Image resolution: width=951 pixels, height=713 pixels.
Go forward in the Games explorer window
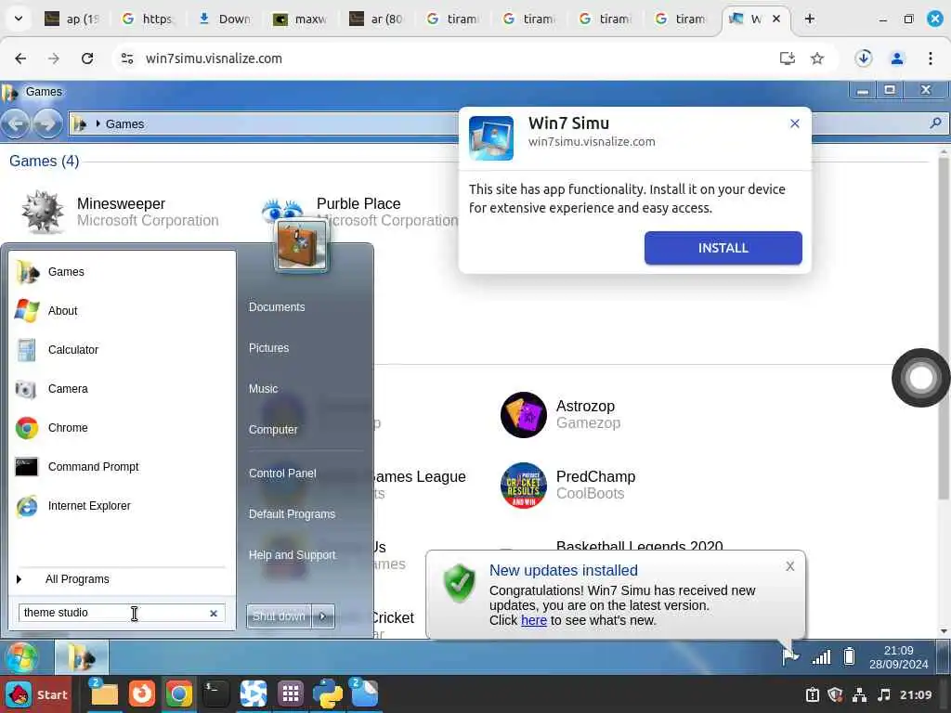47,123
